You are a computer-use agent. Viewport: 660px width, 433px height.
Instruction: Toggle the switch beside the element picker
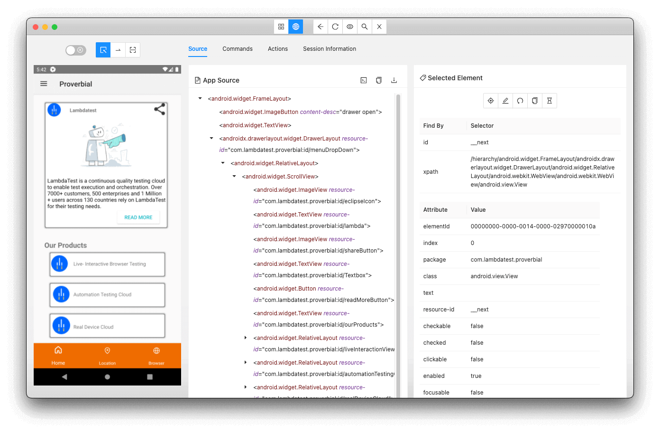coord(75,50)
